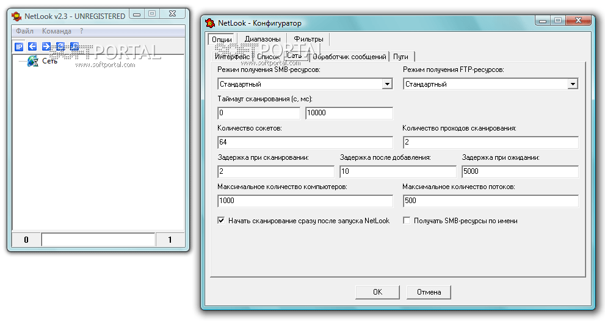
Task: Click the globe icon beside Сеть
Action: point(33,61)
